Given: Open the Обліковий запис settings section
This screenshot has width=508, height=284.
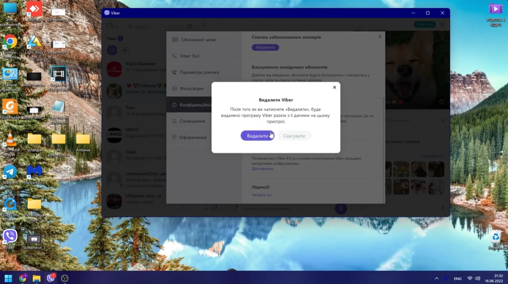Looking at the screenshot, I should pyautogui.click(x=198, y=40).
